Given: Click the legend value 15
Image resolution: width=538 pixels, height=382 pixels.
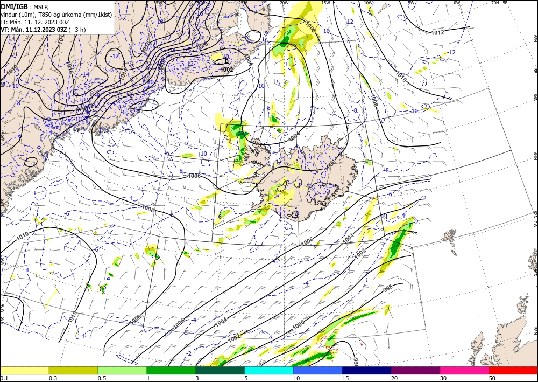Looking at the screenshot, I should point(345,378).
